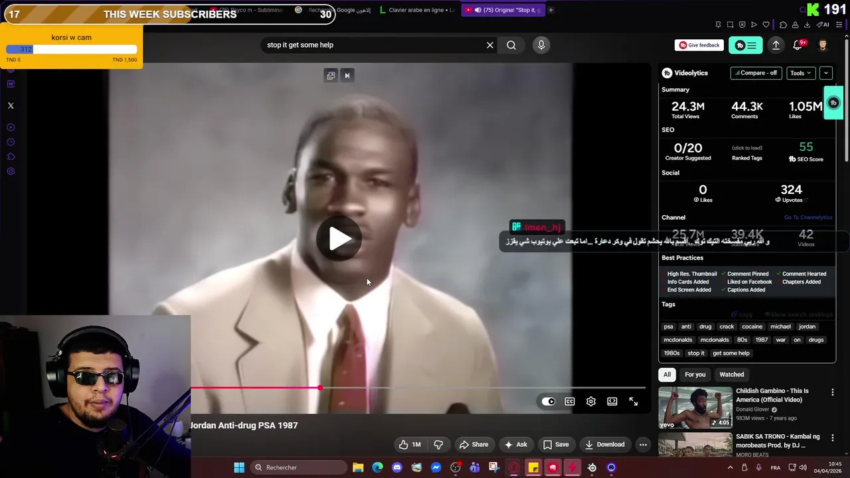The image size is (850, 478).
Task: Start search with the magnifier icon
Action: click(511, 45)
